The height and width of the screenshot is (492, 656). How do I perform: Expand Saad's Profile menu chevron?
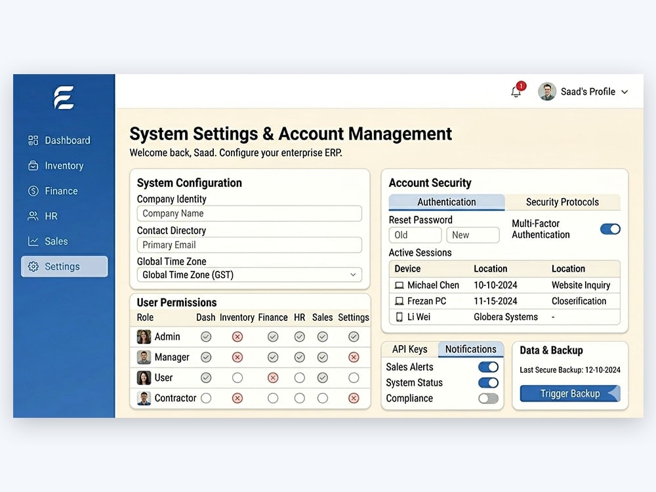click(x=625, y=92)
